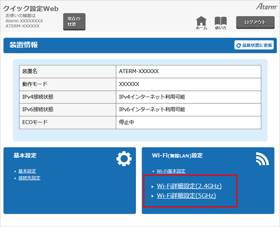This screenshot has width=280, height=227.
Task: Open the Wi-Fi基本設定 link
Action: click(x=171, y=171)
